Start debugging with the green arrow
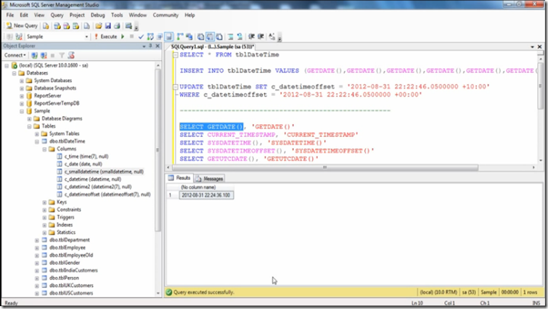This screenshot has height=309, width=548. pos(123,37)
